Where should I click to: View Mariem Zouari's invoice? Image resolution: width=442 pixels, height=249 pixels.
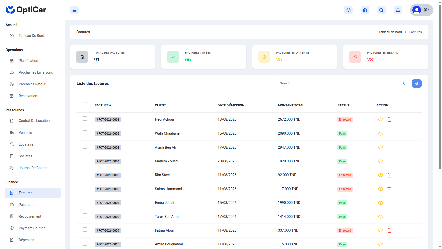pos(381,161)
